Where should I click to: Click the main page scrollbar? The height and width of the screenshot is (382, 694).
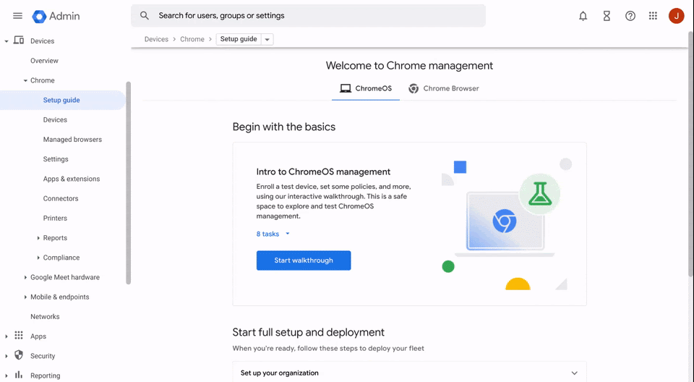coord(690,154)
